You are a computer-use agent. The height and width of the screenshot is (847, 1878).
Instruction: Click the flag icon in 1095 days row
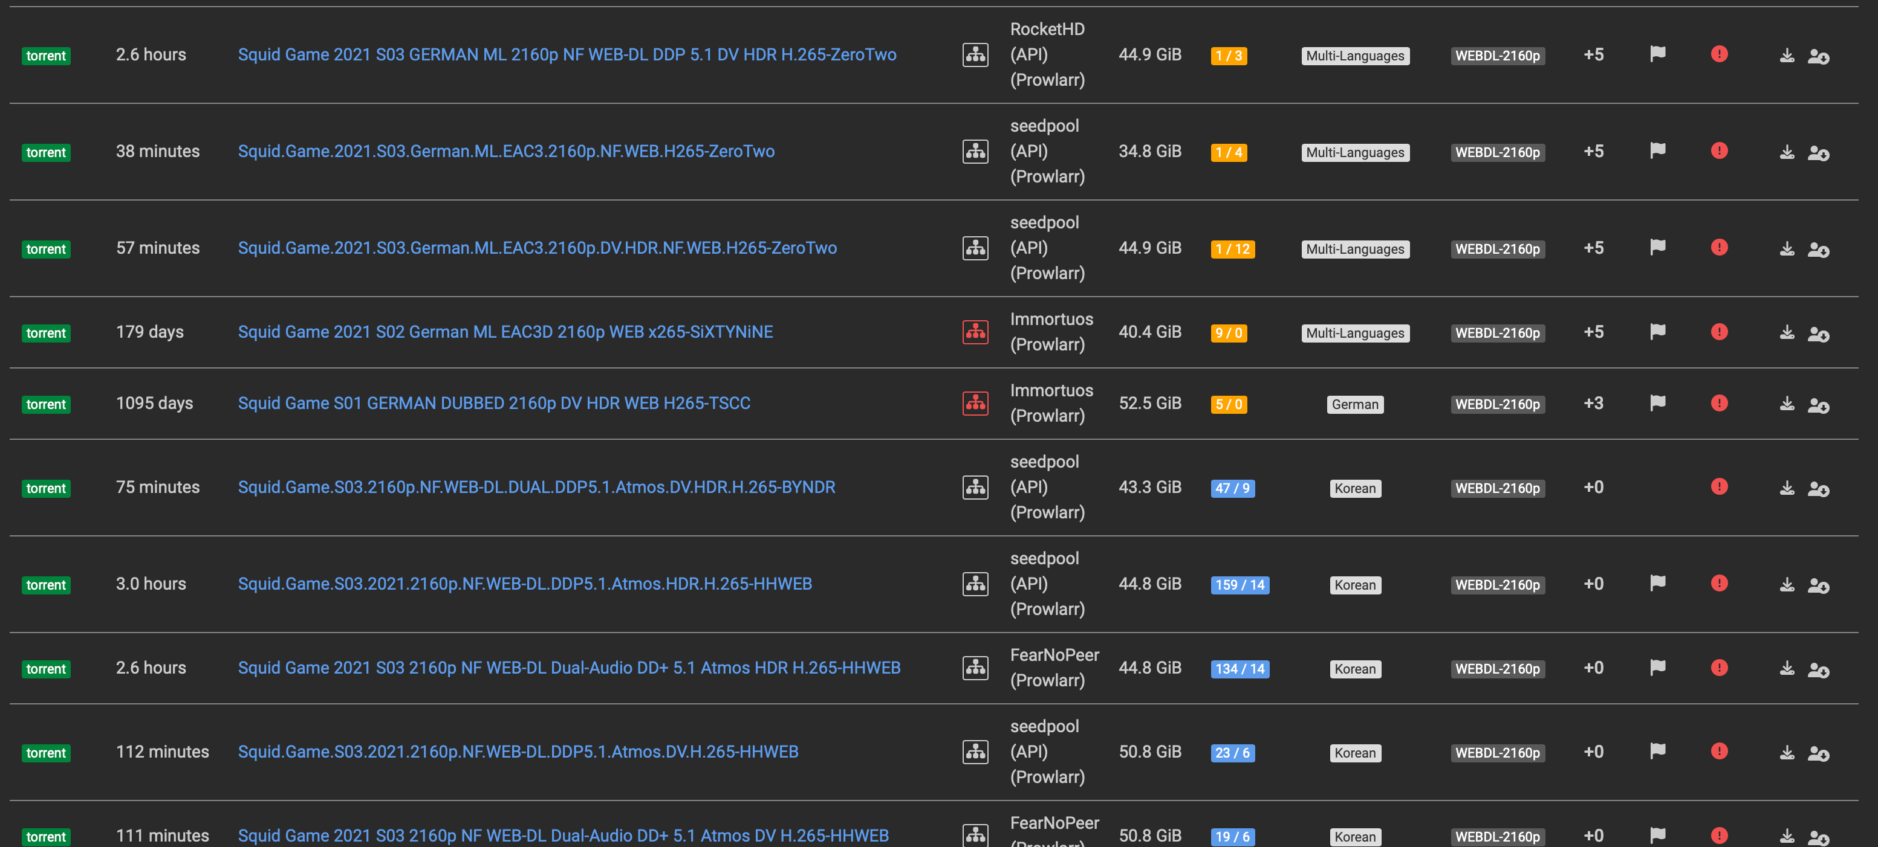(x=1657, y=403)
